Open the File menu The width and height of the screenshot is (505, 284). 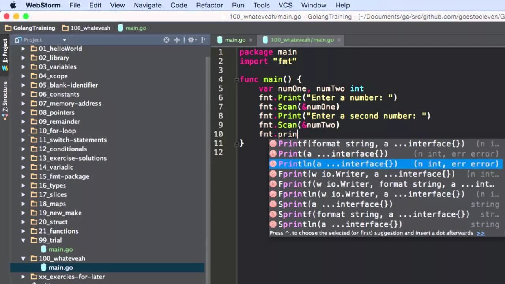(75, 5)
